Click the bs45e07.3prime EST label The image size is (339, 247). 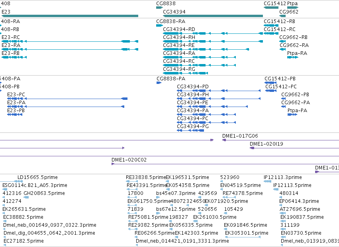[176, 193]
